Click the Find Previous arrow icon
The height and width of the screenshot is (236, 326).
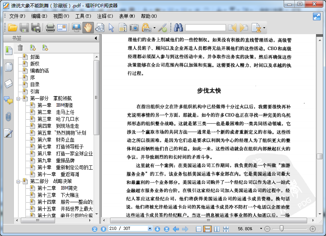[232, 28]
